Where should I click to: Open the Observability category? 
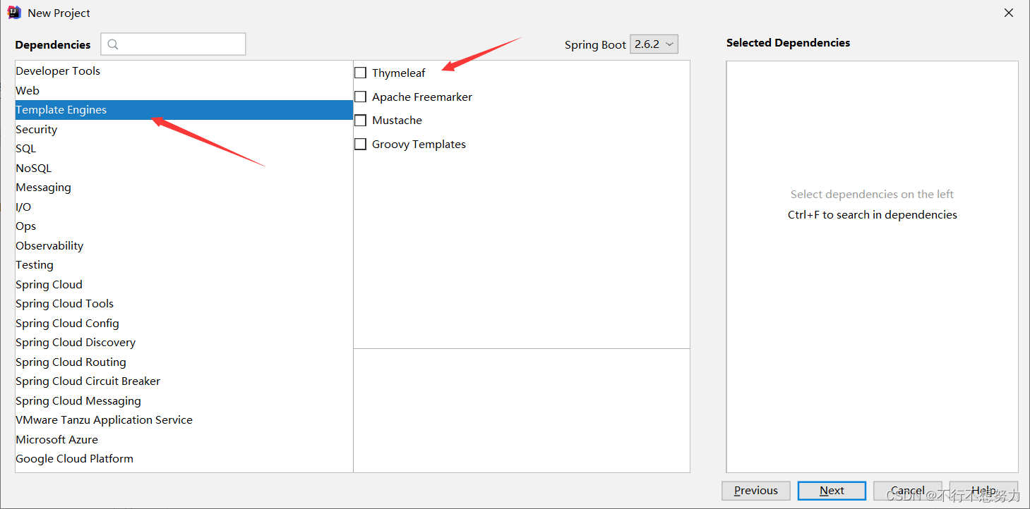point(184,245)
